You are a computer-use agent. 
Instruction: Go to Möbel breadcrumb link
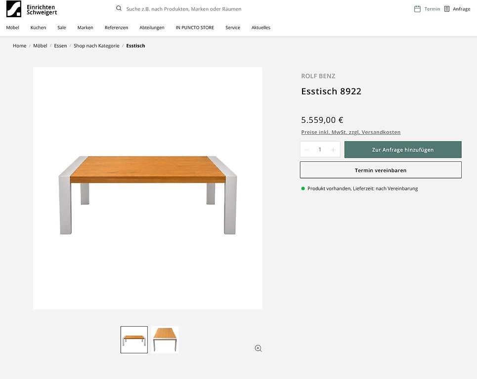pyautogui.click(x=40, y=46)
